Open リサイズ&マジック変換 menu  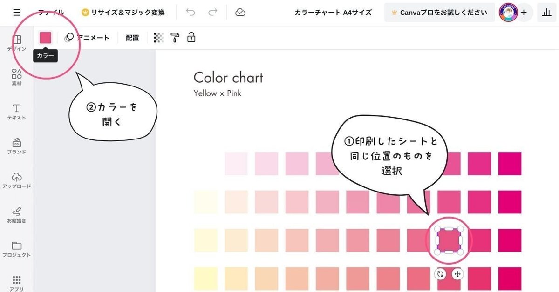click(x=123, y=13)
